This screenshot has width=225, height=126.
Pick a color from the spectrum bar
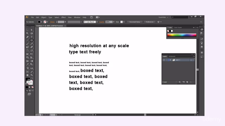coord(182,35)
